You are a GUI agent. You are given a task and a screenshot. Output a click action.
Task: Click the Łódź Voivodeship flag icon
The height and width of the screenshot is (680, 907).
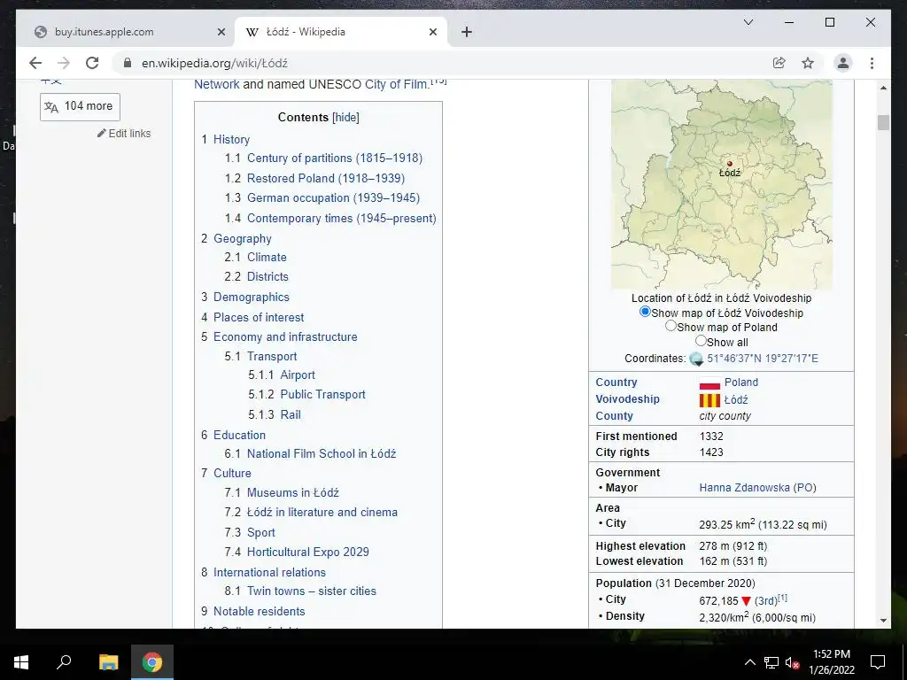(x=709, y=400)
